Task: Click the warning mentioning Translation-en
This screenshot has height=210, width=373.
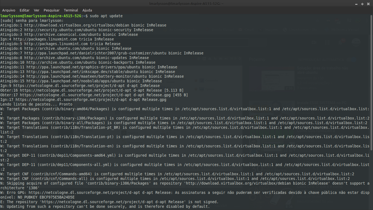Action: point(185,148)
